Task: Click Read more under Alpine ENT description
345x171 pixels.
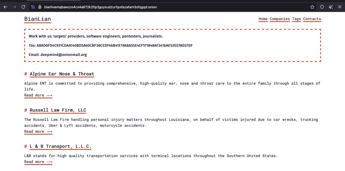Action: [x=38, y=95]
